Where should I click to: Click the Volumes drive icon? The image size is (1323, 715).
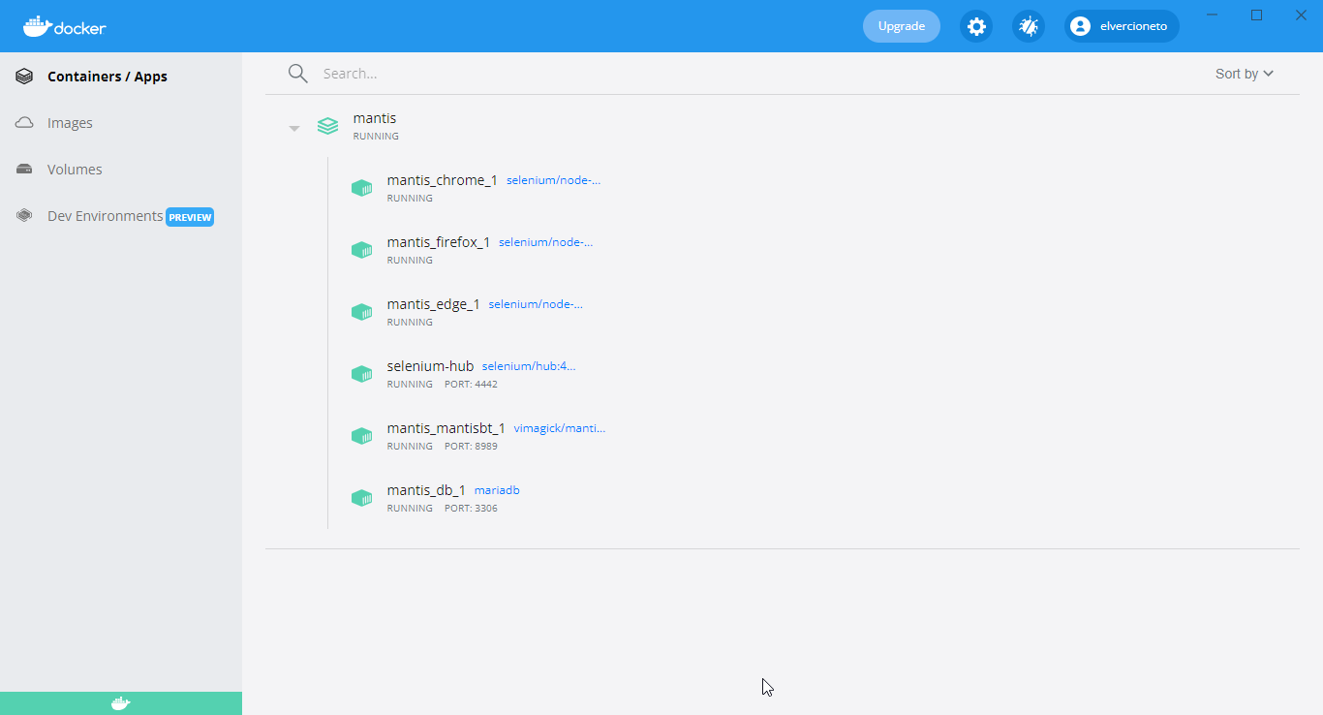pyautogui.click(x=25, y=170)
